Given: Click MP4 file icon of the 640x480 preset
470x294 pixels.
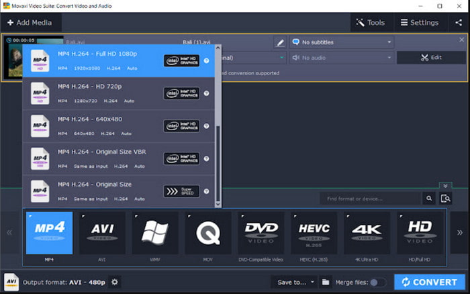Looking at the screenshot, I should (x=40, y=126).
